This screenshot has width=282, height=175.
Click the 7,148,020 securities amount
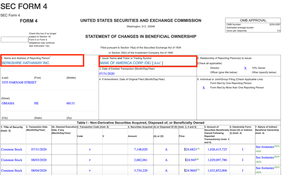click(141, 149)
